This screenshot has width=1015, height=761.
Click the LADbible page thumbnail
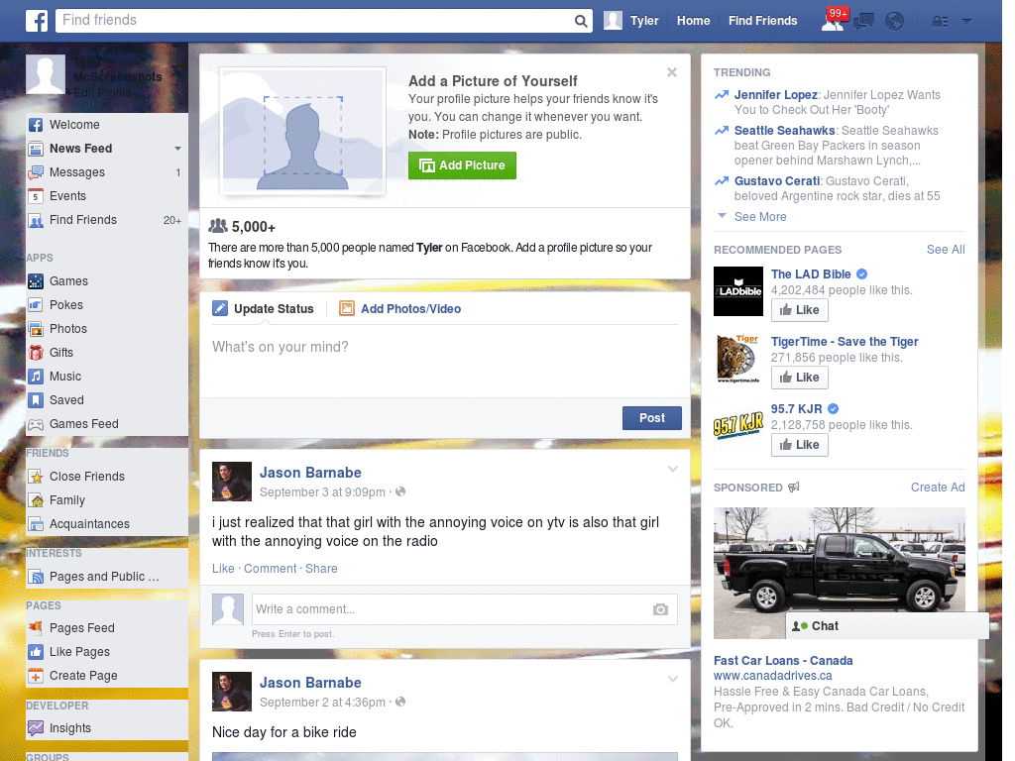coord(737,291)
